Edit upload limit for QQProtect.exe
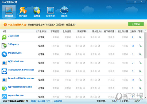Viewport: 147px width, 104px height. (99, 63)
